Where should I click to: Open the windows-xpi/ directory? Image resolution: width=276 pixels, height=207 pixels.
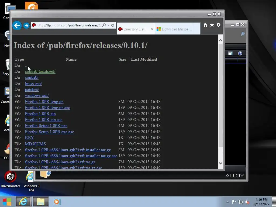point(37,96)
